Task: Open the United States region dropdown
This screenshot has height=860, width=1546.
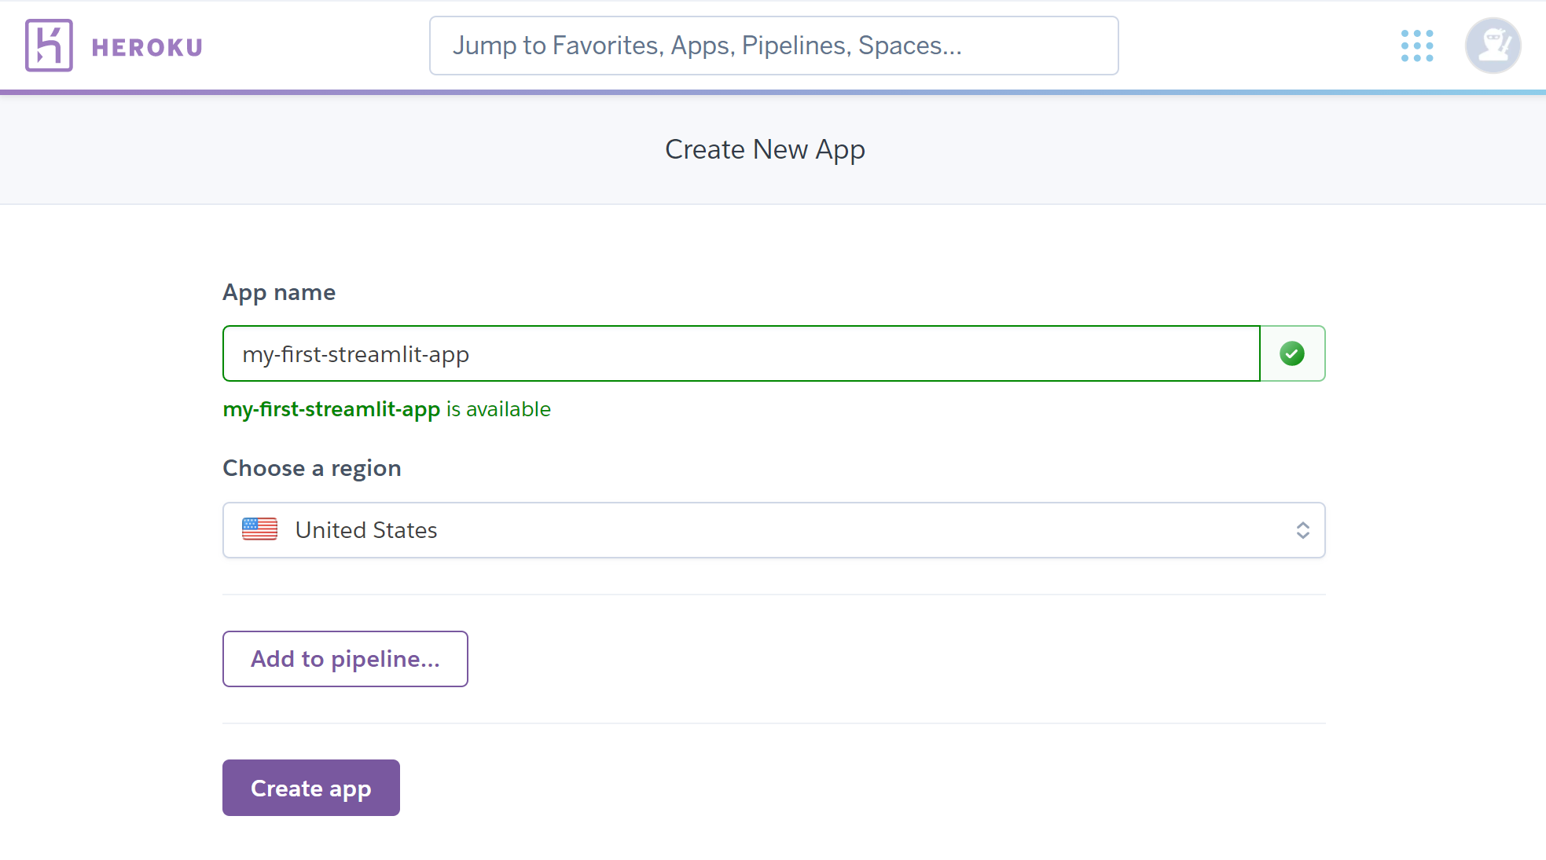Action: [773, 530]
